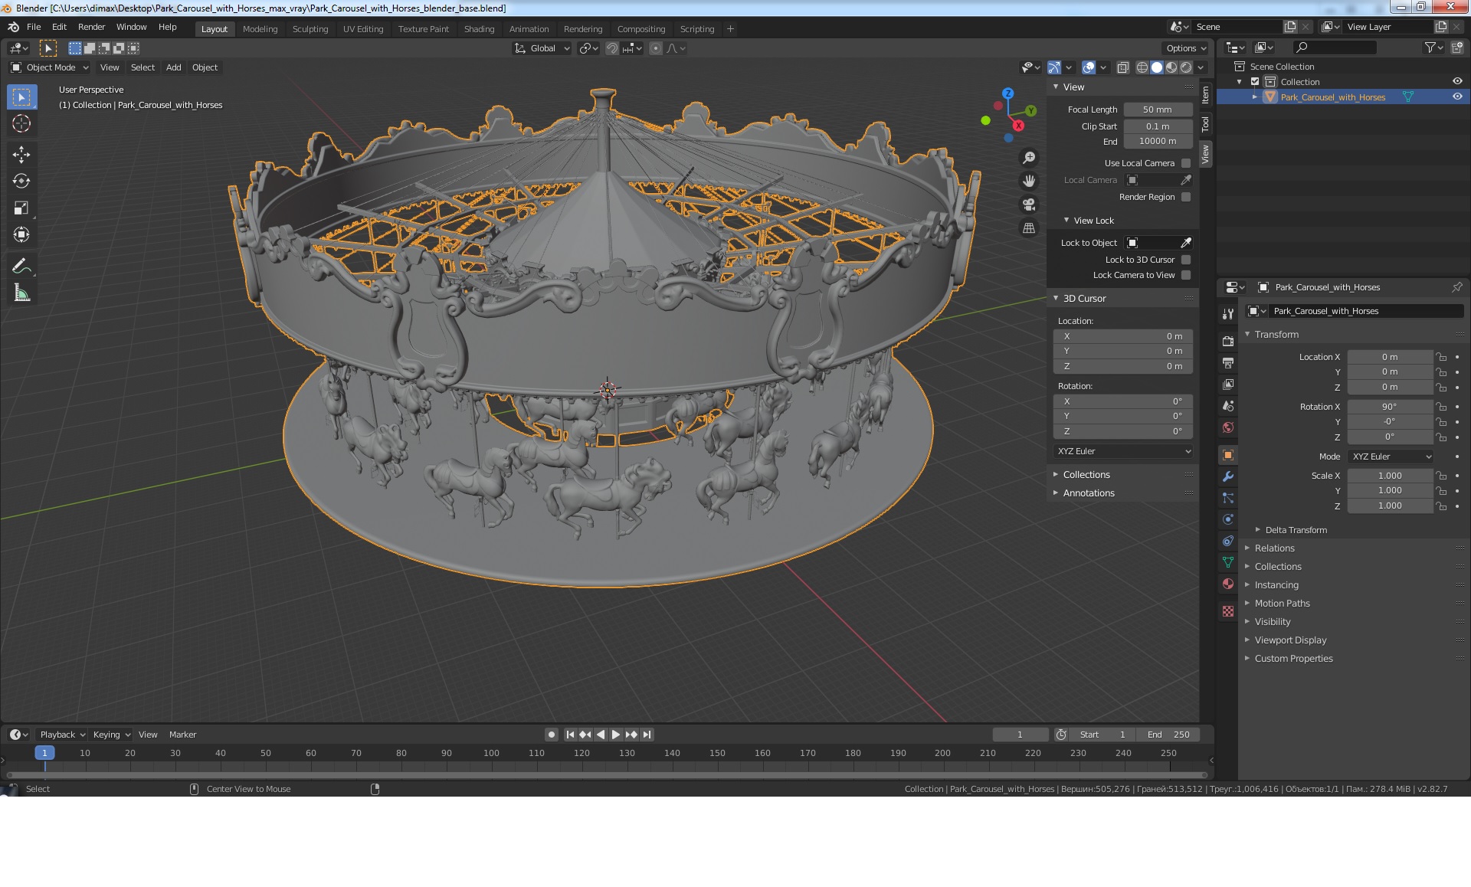
Task: Open World properties tab icon
Action: (1228, 427)
